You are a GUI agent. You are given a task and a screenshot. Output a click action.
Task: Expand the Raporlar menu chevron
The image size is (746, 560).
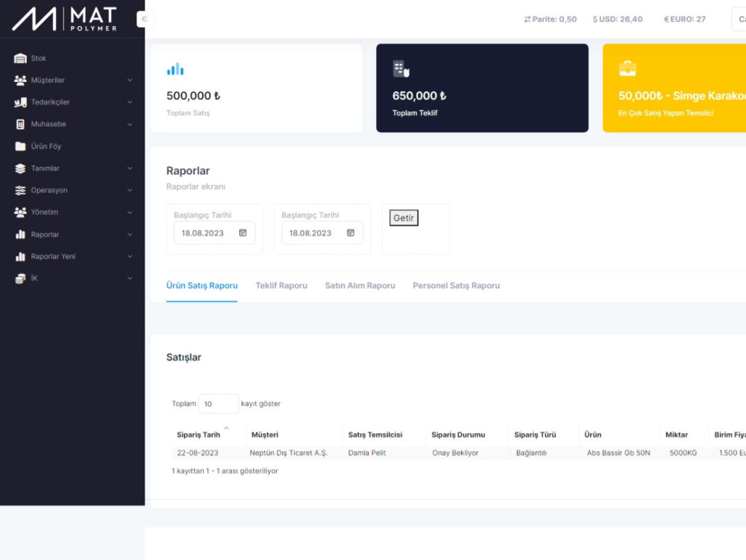pyautogui.click(x=130, y=234)
